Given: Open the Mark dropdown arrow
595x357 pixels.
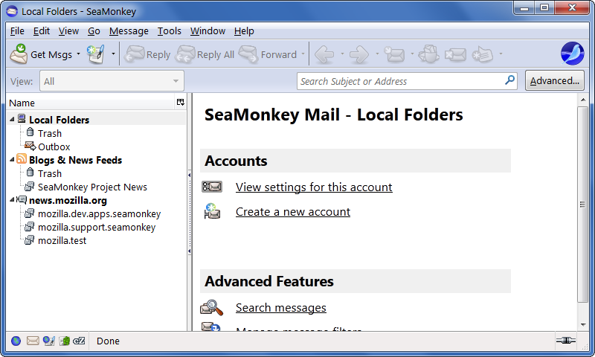Looking at the screenshot, I should click(x=501, y=54).
